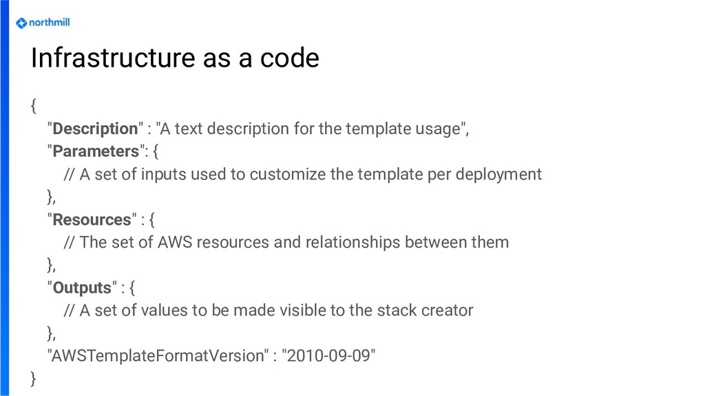Screen dimensions: 705x396
Task: Click the bold "Parameters" key
Action: tap(96, 151)
